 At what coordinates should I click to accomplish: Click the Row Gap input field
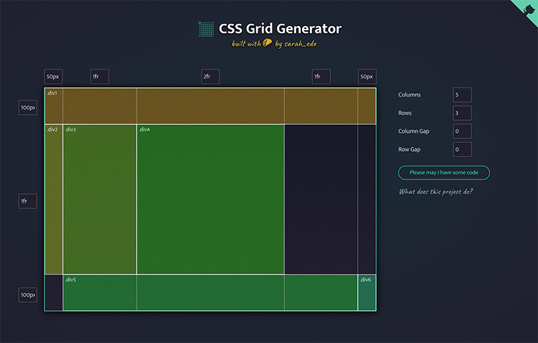pyautogui.click(x=462, y=149)
